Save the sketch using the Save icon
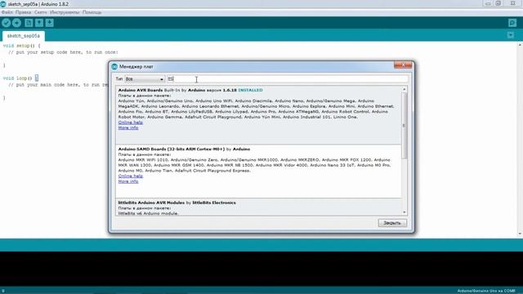Screen dimensions: 523x294 49,23
